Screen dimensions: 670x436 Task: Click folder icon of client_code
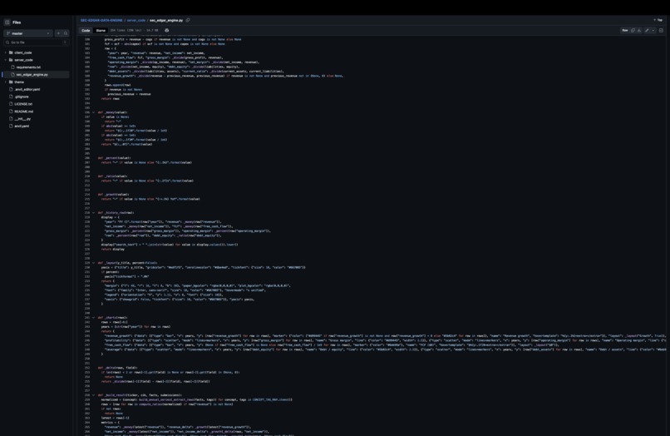[11, 52]
